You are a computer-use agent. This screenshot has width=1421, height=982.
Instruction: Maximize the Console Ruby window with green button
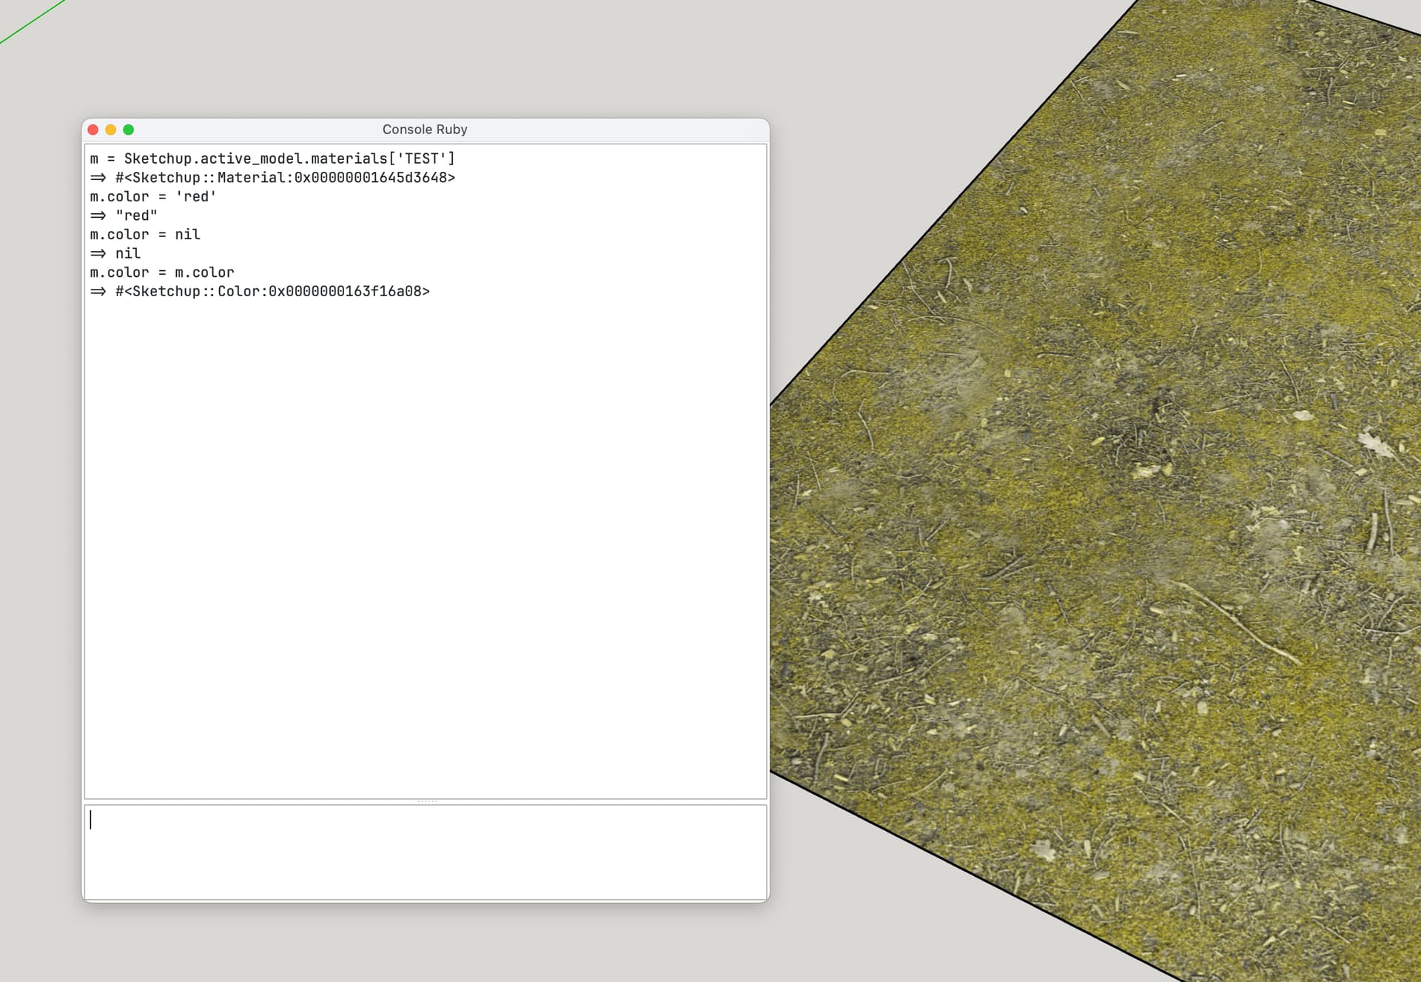pyautogui.click(x=129, y=130)
